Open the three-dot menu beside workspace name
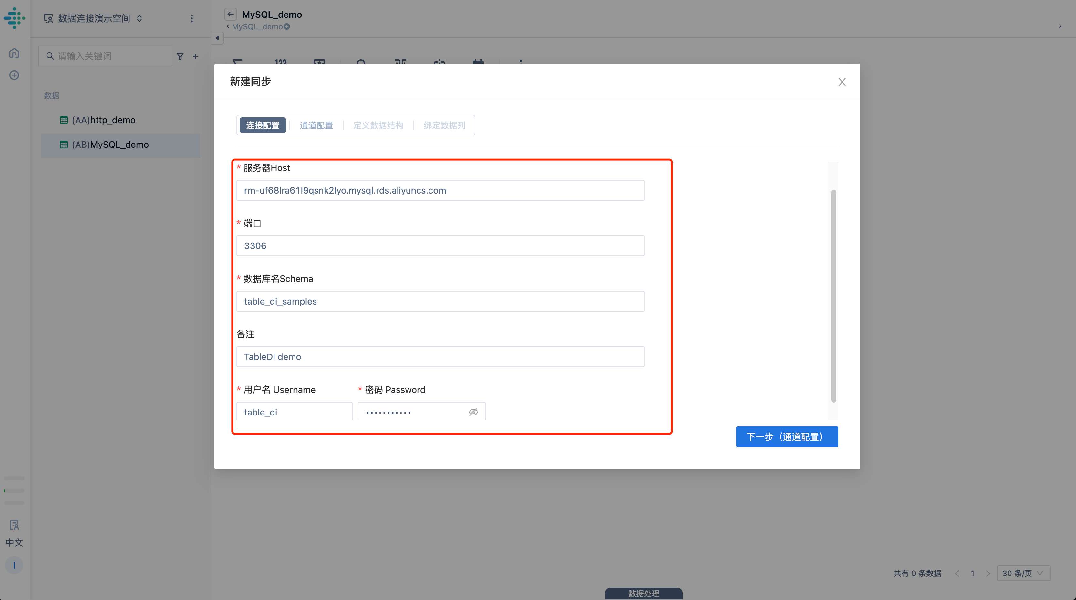Viewport: 1076px width, 600px height. pyautogui.click(x=192, y=18)
